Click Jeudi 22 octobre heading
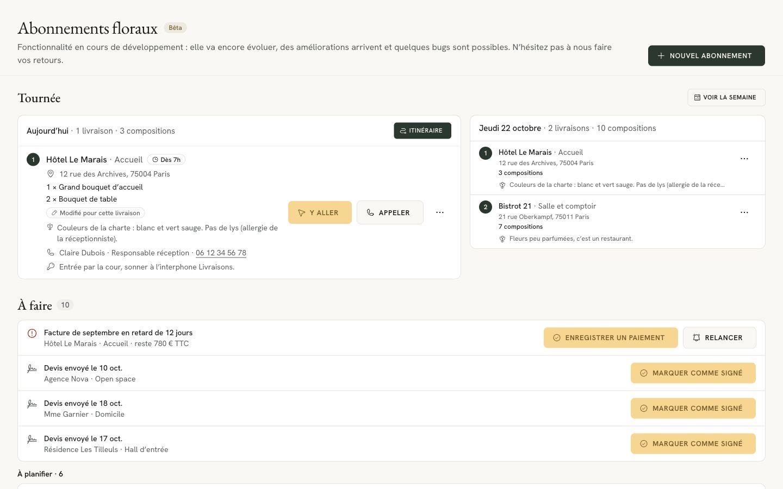Image resolution: width=783 pixels, height=489 pixels. 510,128
